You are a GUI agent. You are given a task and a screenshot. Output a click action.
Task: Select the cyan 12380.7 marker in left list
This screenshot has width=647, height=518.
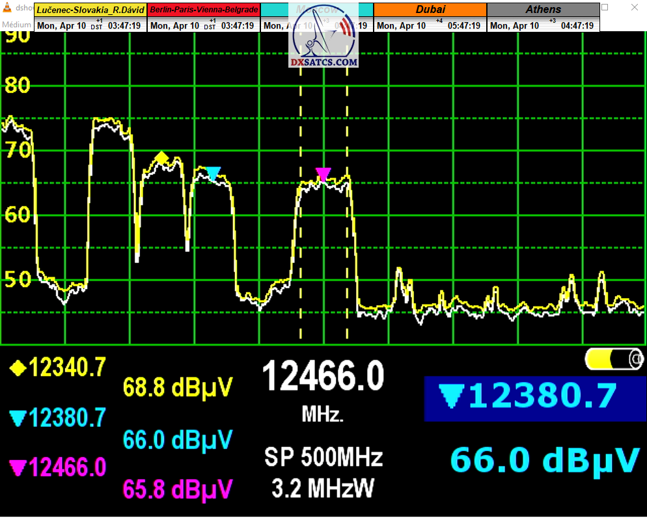57,418
